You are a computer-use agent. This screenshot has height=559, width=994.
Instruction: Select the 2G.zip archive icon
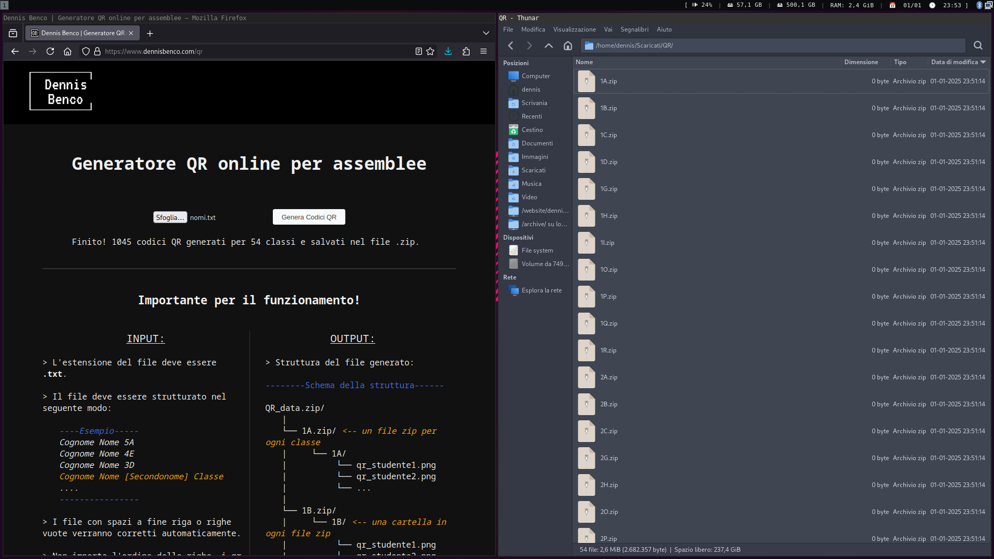point(587,458)
